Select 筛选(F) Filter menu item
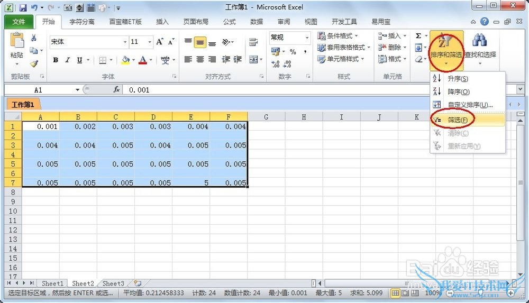 coord(468,120)
